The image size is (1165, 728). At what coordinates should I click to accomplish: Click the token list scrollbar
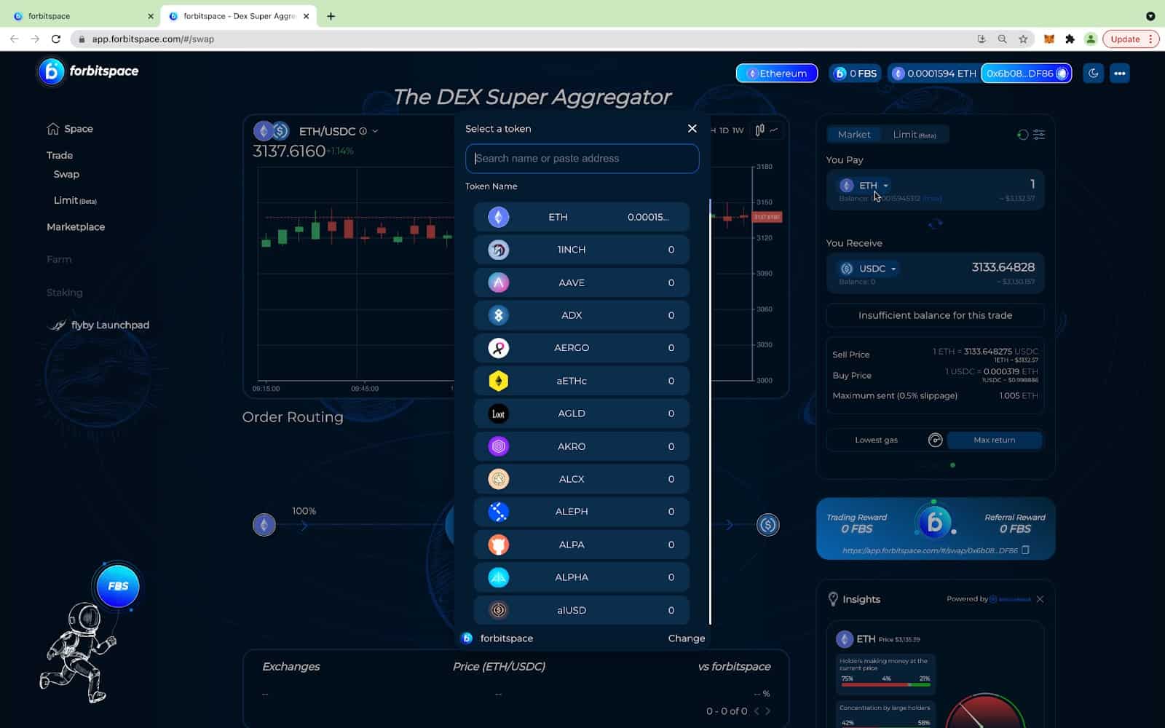click(x=710, y=411)
